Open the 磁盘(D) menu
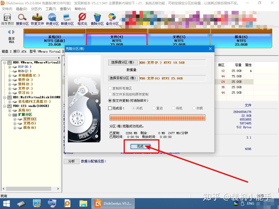The width and height of the screenshot is (279, 209). click(x=22, y=9)
